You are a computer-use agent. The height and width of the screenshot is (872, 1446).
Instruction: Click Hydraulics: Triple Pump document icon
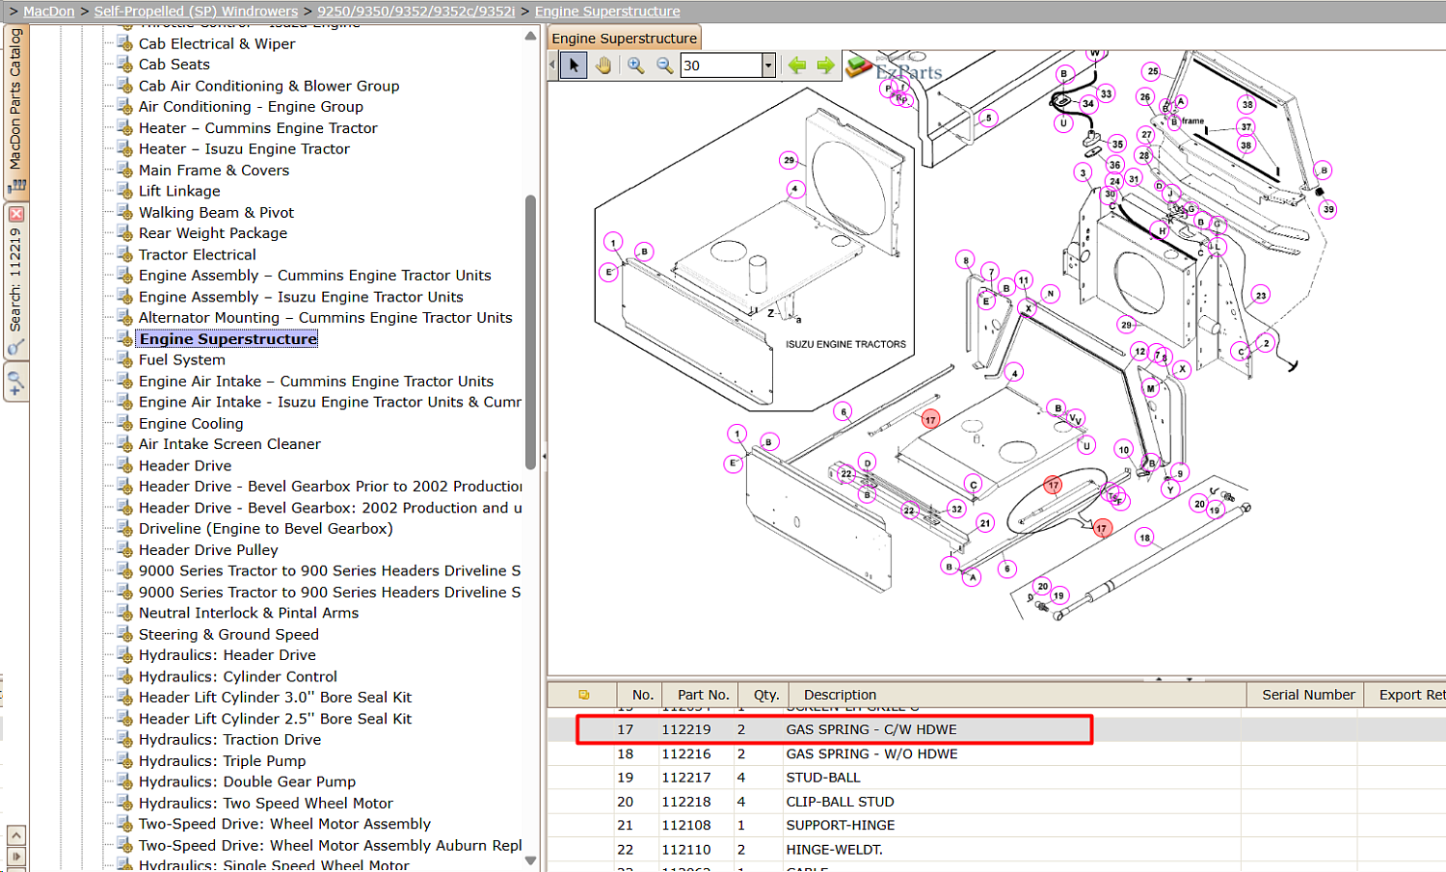click(124, 760)
